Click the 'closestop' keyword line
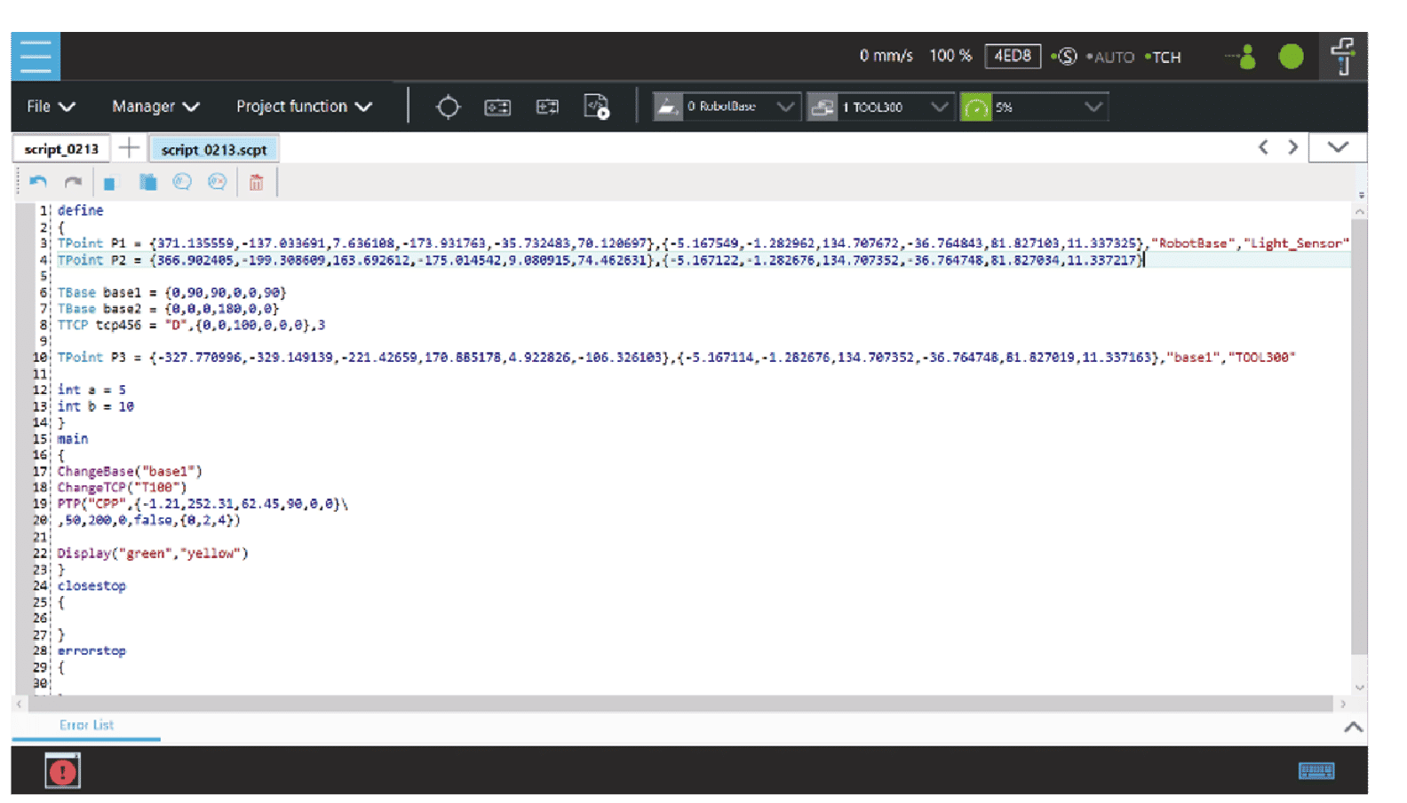 click(x=91, y=586)
